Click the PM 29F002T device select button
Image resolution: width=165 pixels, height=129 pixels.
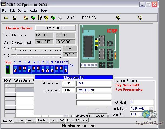55,28
